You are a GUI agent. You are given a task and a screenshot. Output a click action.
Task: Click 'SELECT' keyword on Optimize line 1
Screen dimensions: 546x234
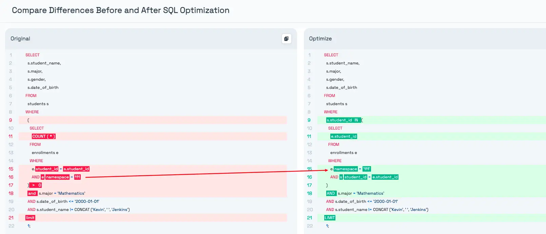331,55
